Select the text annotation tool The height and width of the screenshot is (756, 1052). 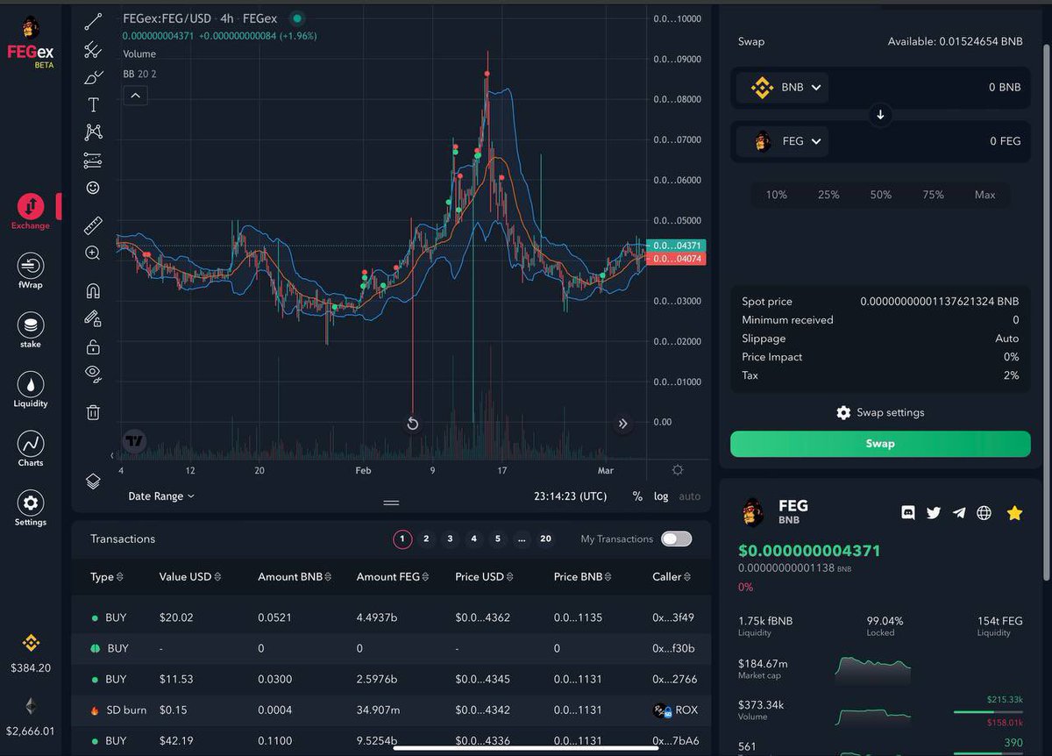click(x=93, y=105)
